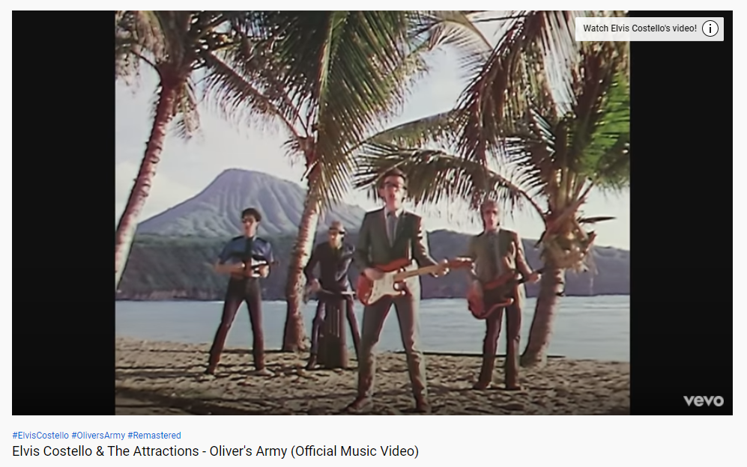Click the circled info card icon
The image size is (747, 467).
710,28
